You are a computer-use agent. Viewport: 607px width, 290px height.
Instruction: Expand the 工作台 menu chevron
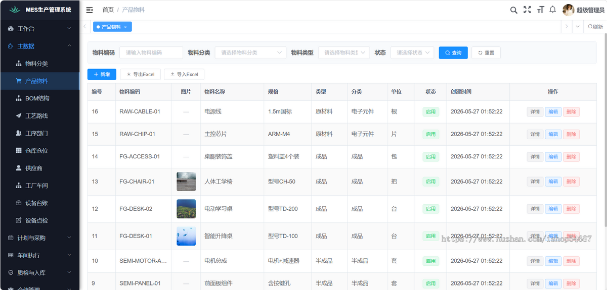point(69,29)
